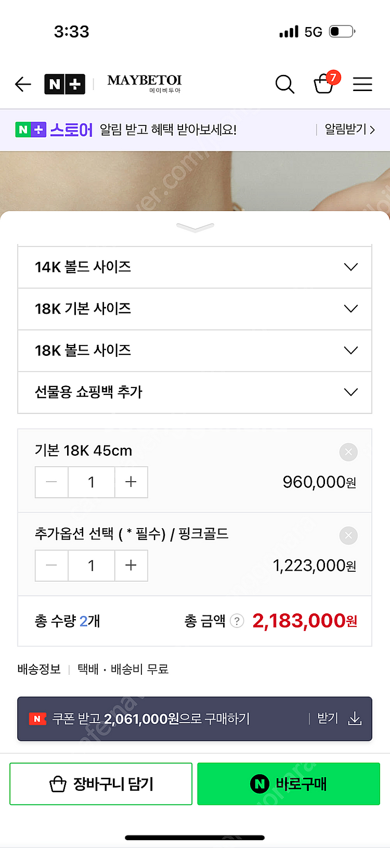Tap the 총 금액 help question icon

[237, 621]
